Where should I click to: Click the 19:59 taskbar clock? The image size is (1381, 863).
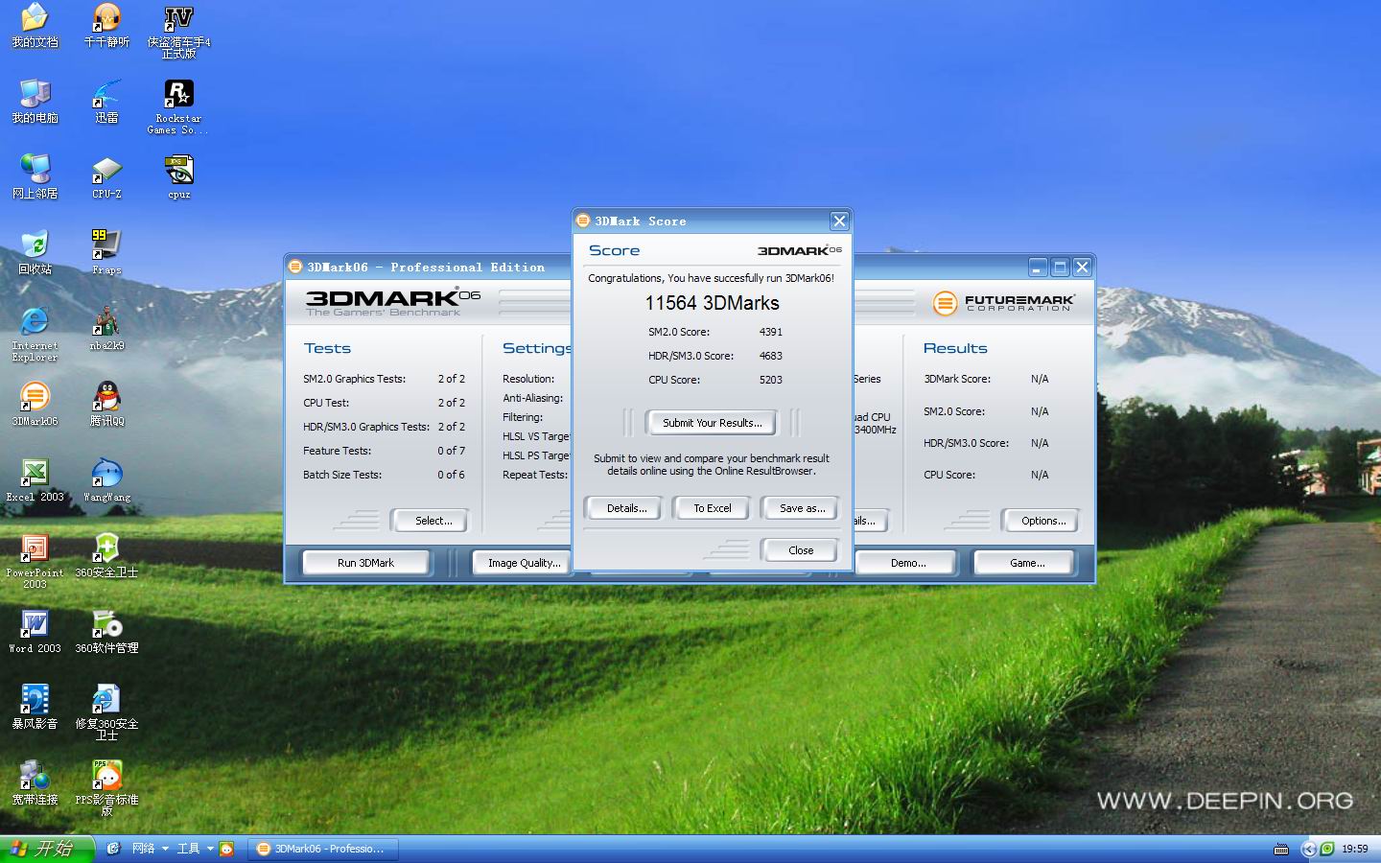(x=1354, y=849)
